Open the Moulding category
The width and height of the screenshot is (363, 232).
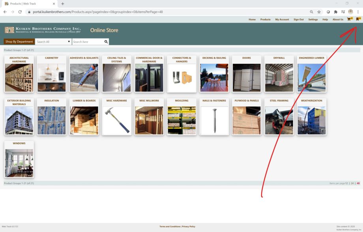182,117
